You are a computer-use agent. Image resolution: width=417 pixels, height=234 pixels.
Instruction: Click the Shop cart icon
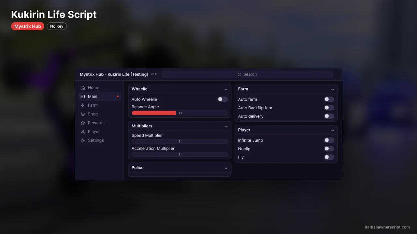click(83, 114)
